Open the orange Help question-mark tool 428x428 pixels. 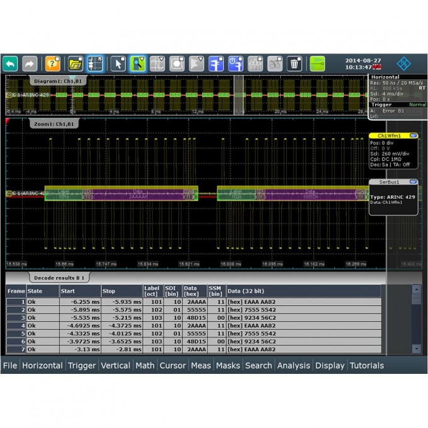coord(52,64)
